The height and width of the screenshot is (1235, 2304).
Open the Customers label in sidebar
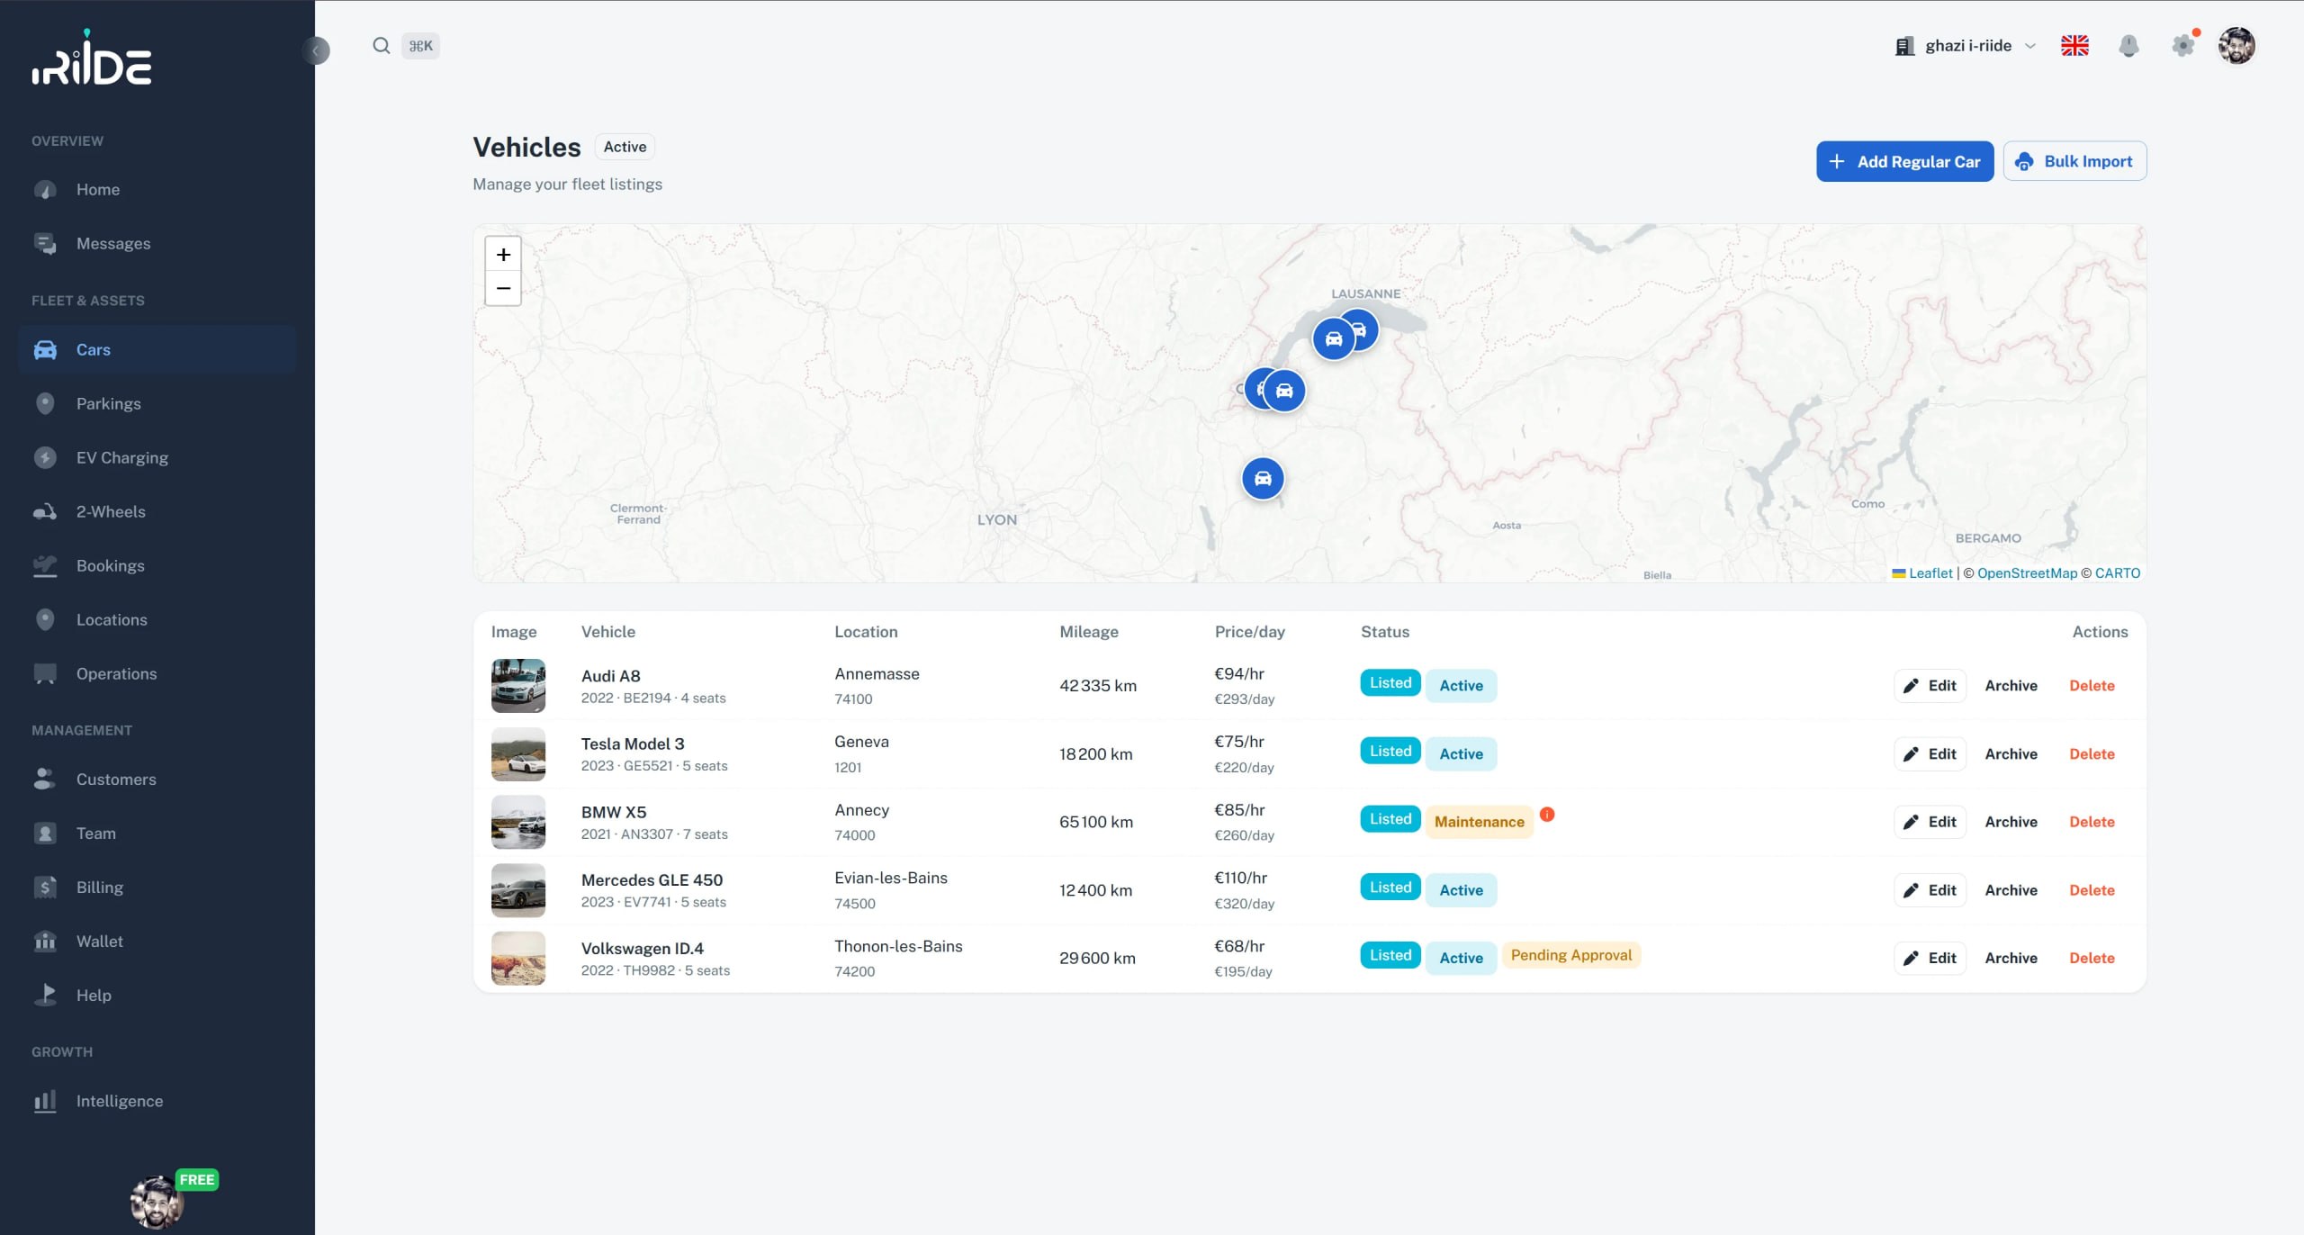116,780
